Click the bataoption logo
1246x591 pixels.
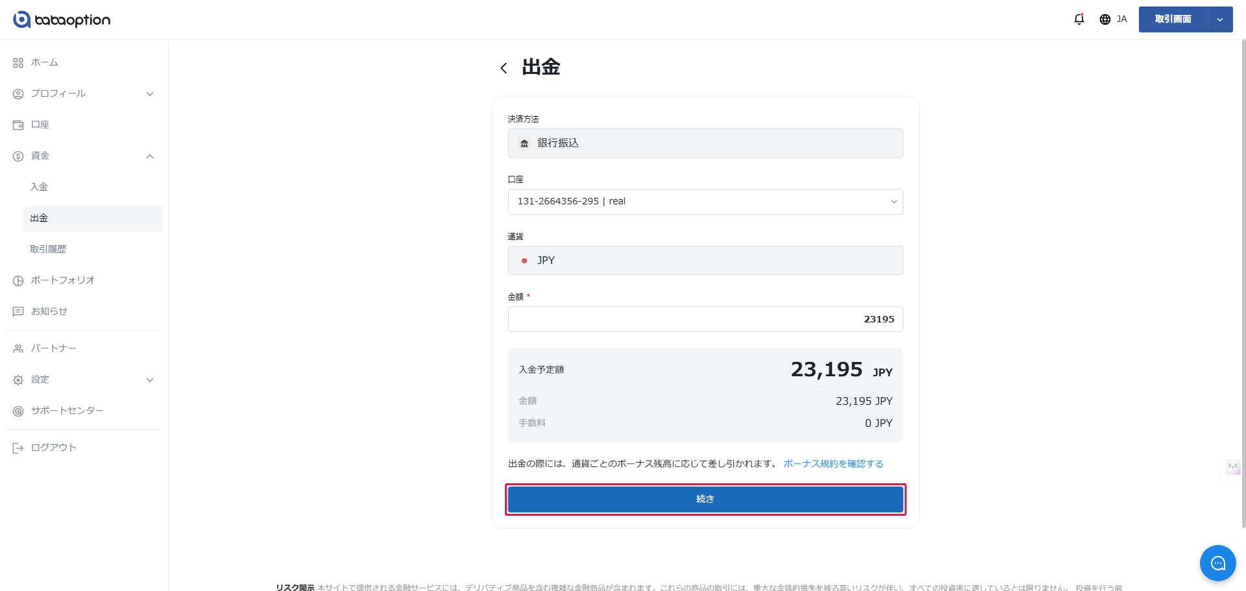pyautogui.click(x=62, y=19)
